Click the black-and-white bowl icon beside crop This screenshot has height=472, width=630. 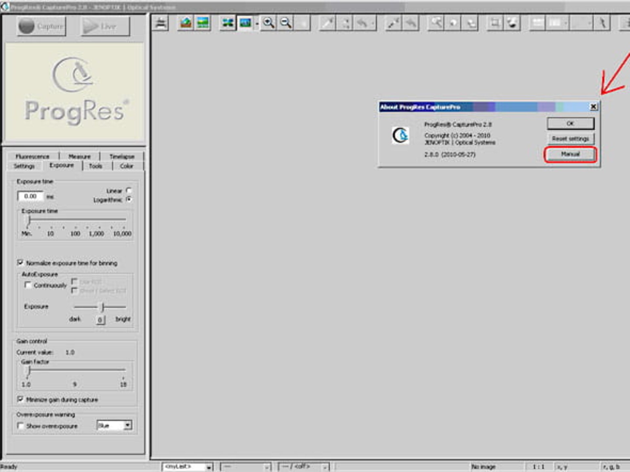[x=512, y=23]
